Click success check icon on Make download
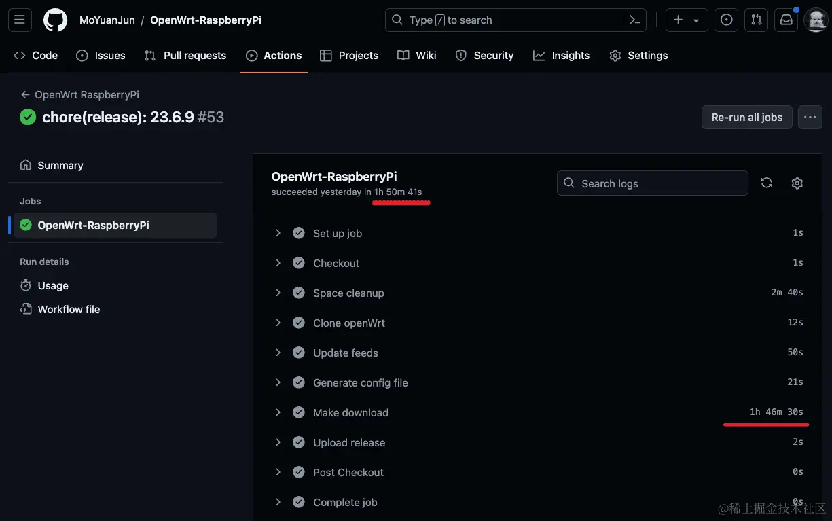Image resolution: width=832 pixels, height=521 pixels. point(298,412)
